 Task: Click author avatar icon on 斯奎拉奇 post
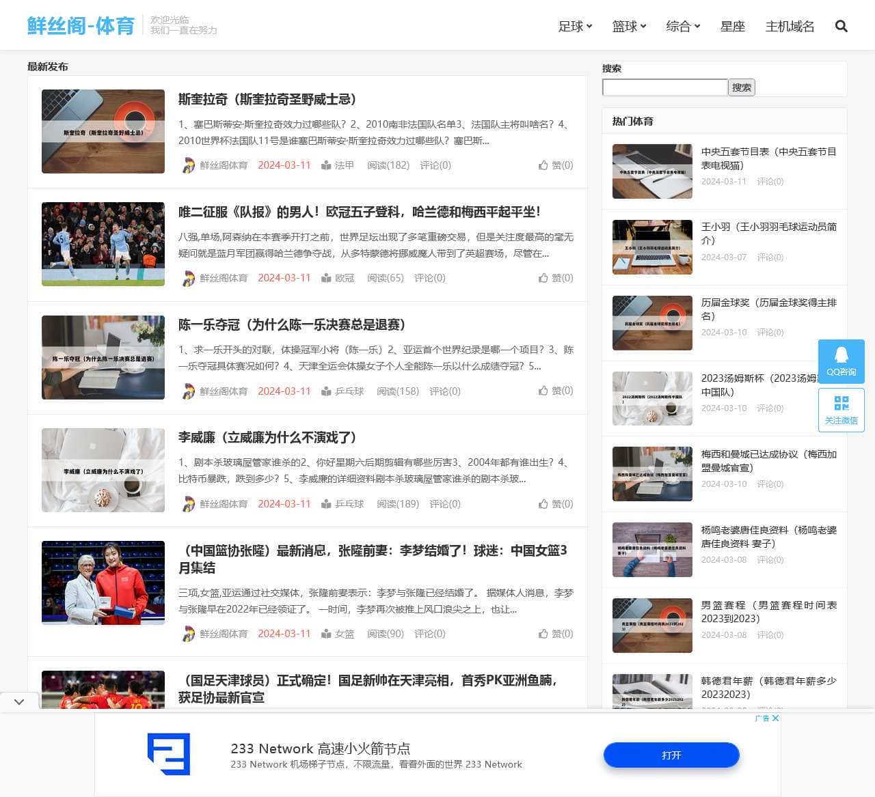[x=188, y=165]
